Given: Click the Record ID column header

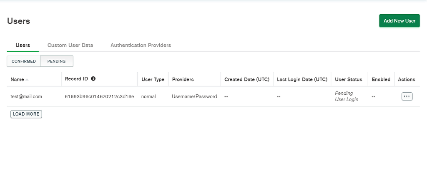Looking at the screenshot, I should click(76, 78).
